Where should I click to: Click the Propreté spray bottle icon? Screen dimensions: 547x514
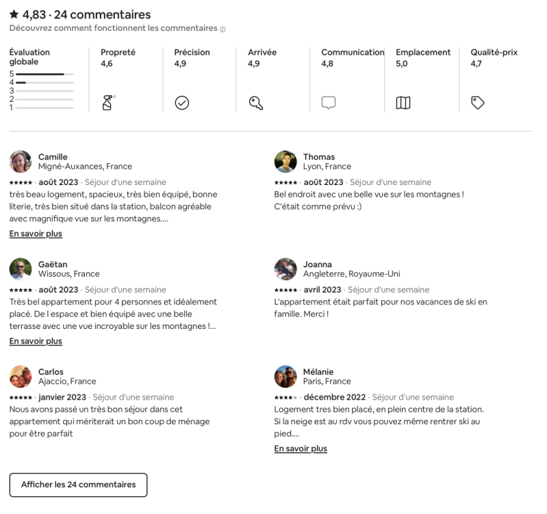[107, 103]
